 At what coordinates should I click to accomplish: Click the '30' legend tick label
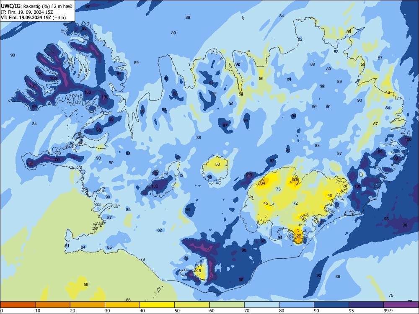click(107, 311)
